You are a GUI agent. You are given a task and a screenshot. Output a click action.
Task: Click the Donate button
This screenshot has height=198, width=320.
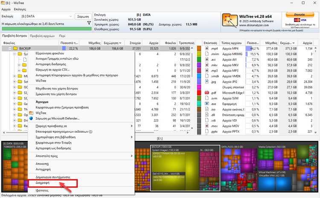click(300, 14)
